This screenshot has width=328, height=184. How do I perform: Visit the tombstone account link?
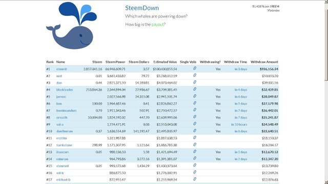point(64,145)
